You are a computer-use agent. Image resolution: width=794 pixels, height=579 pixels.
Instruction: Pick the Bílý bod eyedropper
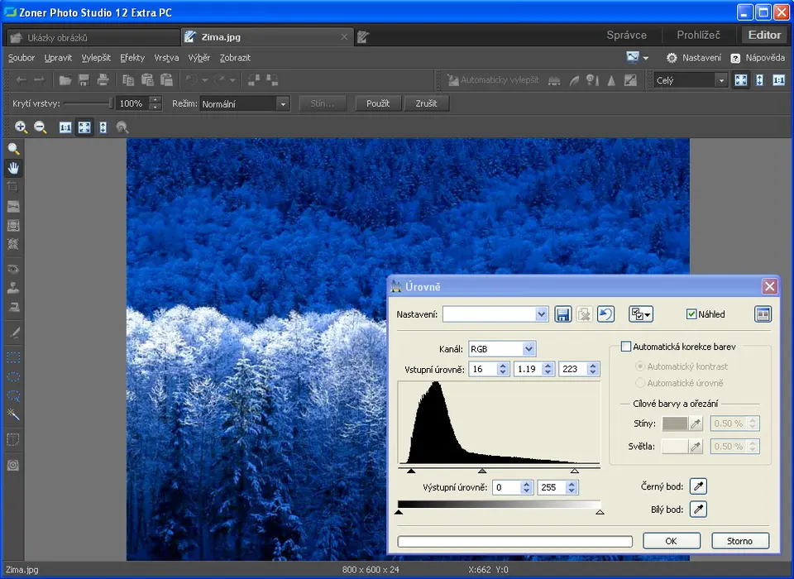[x=698, y=510]
